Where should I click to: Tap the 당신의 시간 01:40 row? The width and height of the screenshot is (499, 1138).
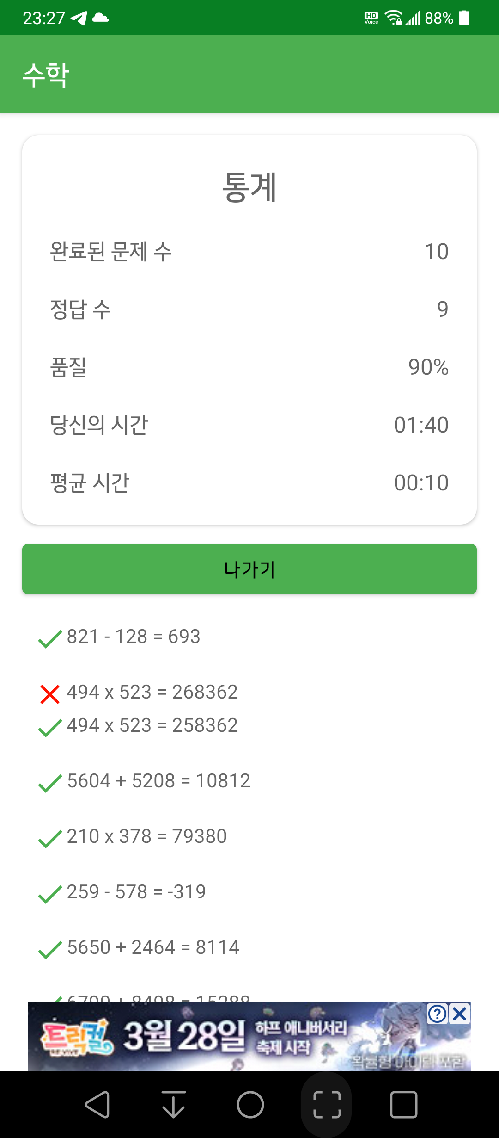249,425
